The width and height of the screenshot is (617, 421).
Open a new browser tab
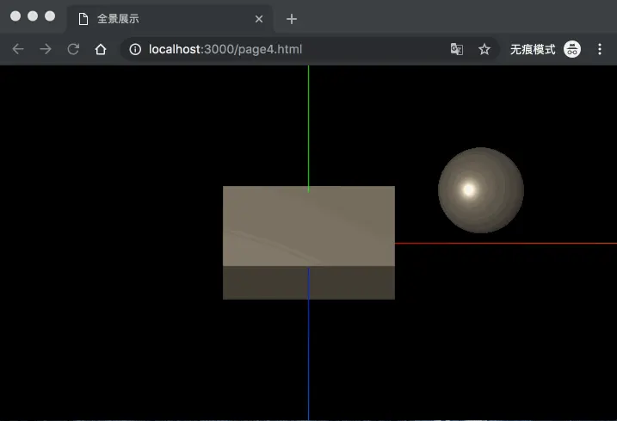click(x=292, y=19)
